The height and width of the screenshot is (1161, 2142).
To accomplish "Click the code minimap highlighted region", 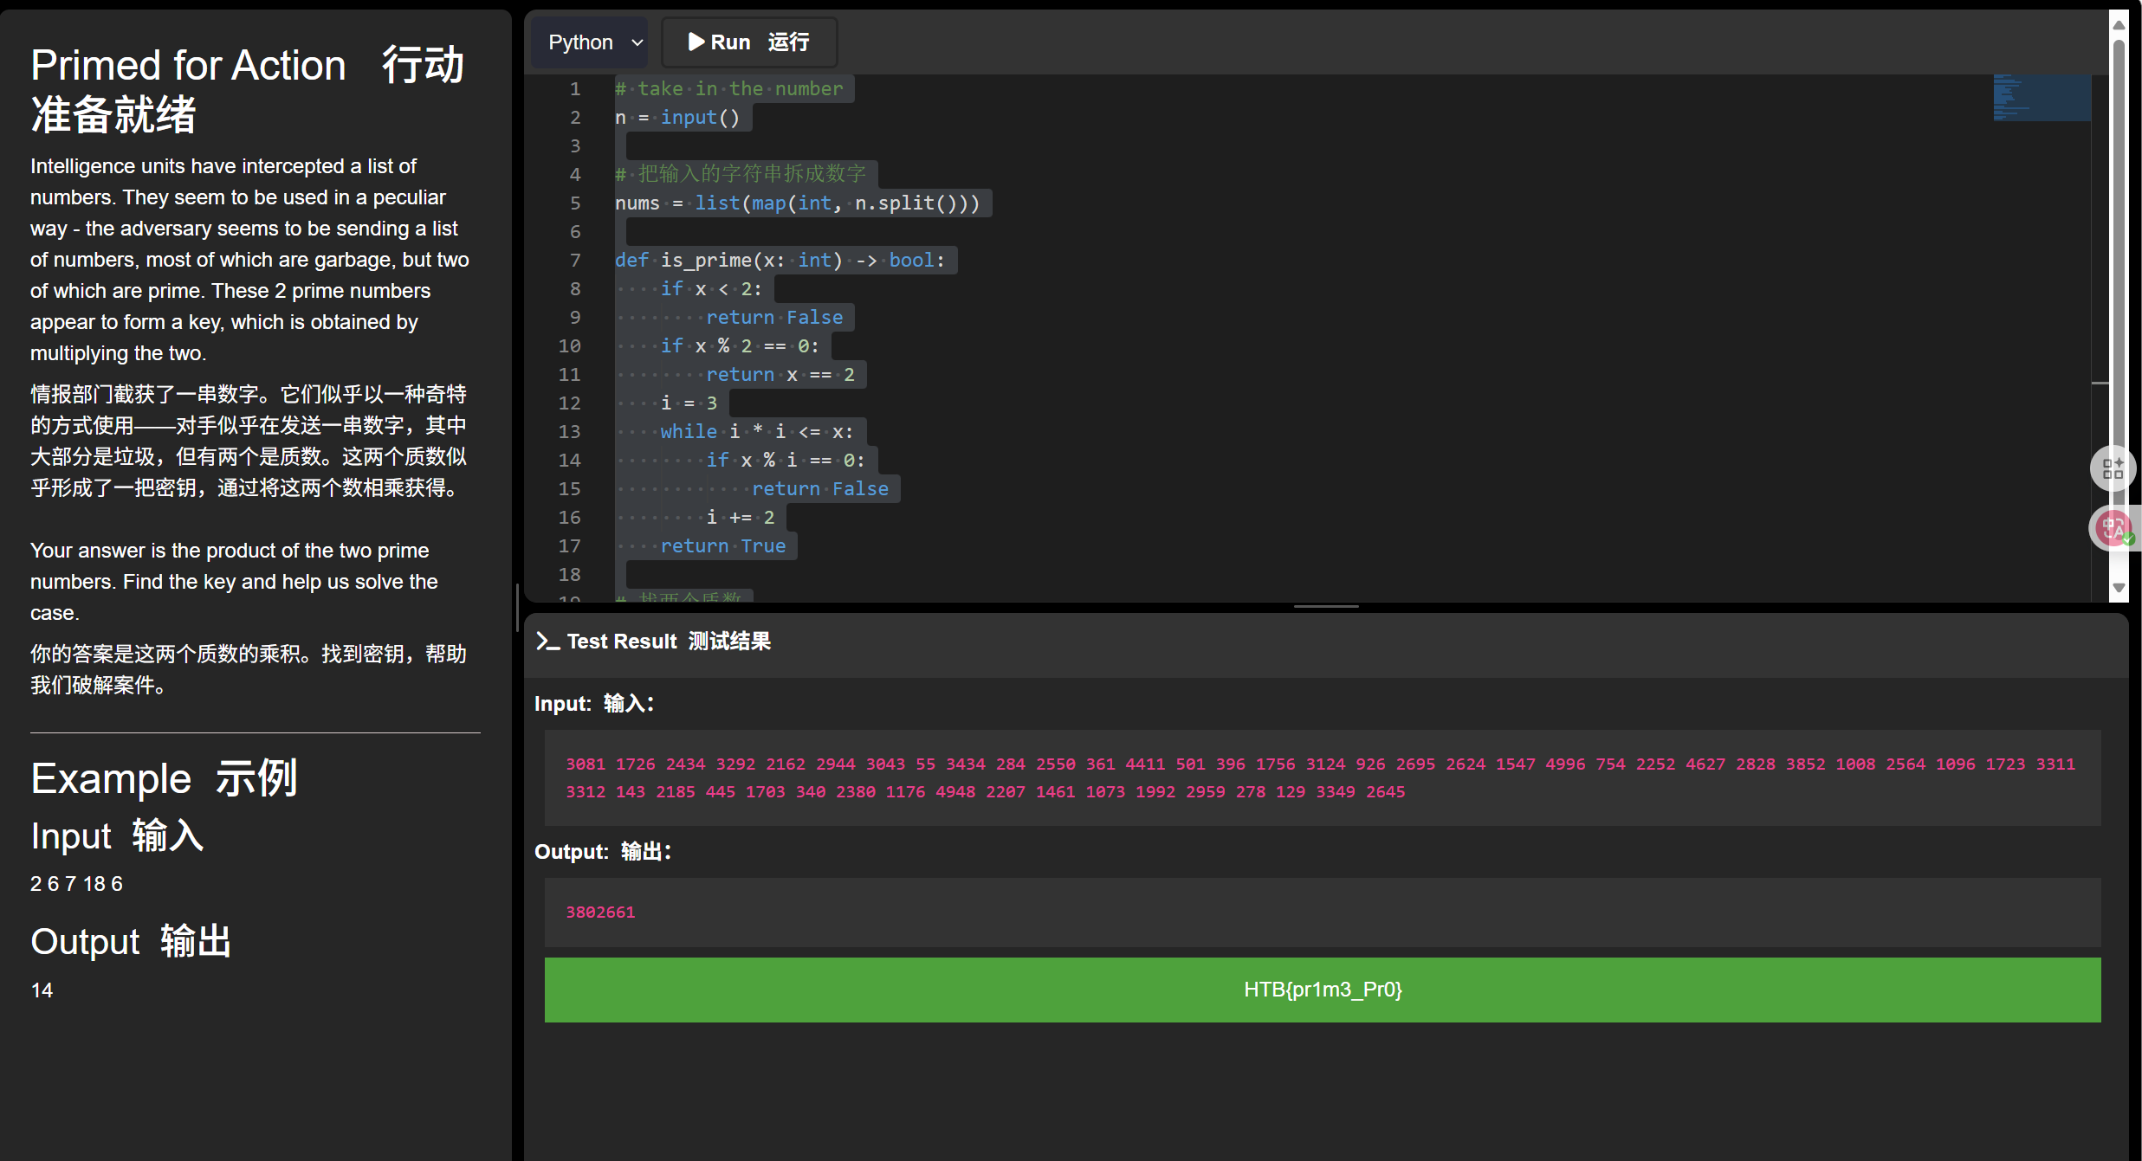I will point(2042,97).
